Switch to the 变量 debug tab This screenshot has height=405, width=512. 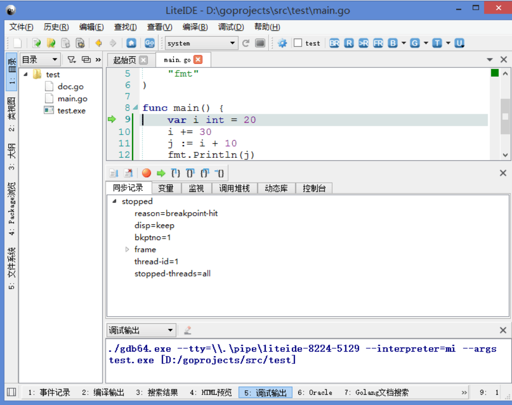pos(166,188)
